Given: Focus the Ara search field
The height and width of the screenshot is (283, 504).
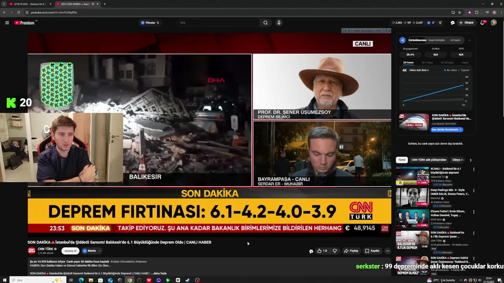Looking at the screenshot, I should tap(219, 23).
